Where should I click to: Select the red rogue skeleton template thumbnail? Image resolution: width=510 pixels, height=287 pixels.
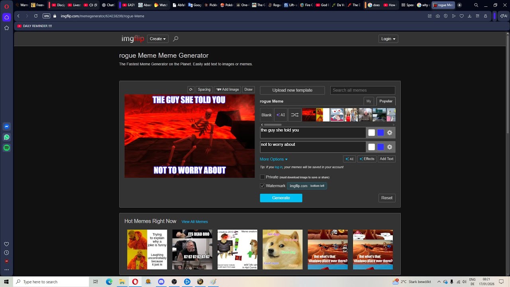point(309,115)
